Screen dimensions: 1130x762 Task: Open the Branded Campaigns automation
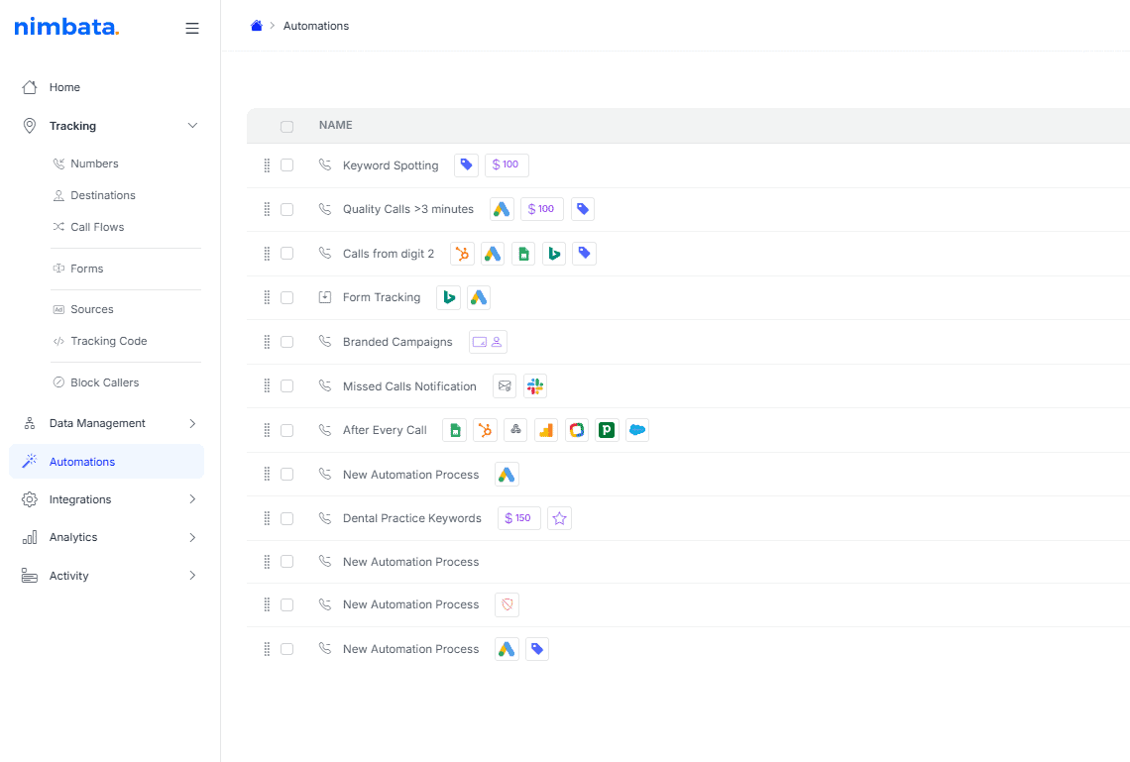click(397, 341)
